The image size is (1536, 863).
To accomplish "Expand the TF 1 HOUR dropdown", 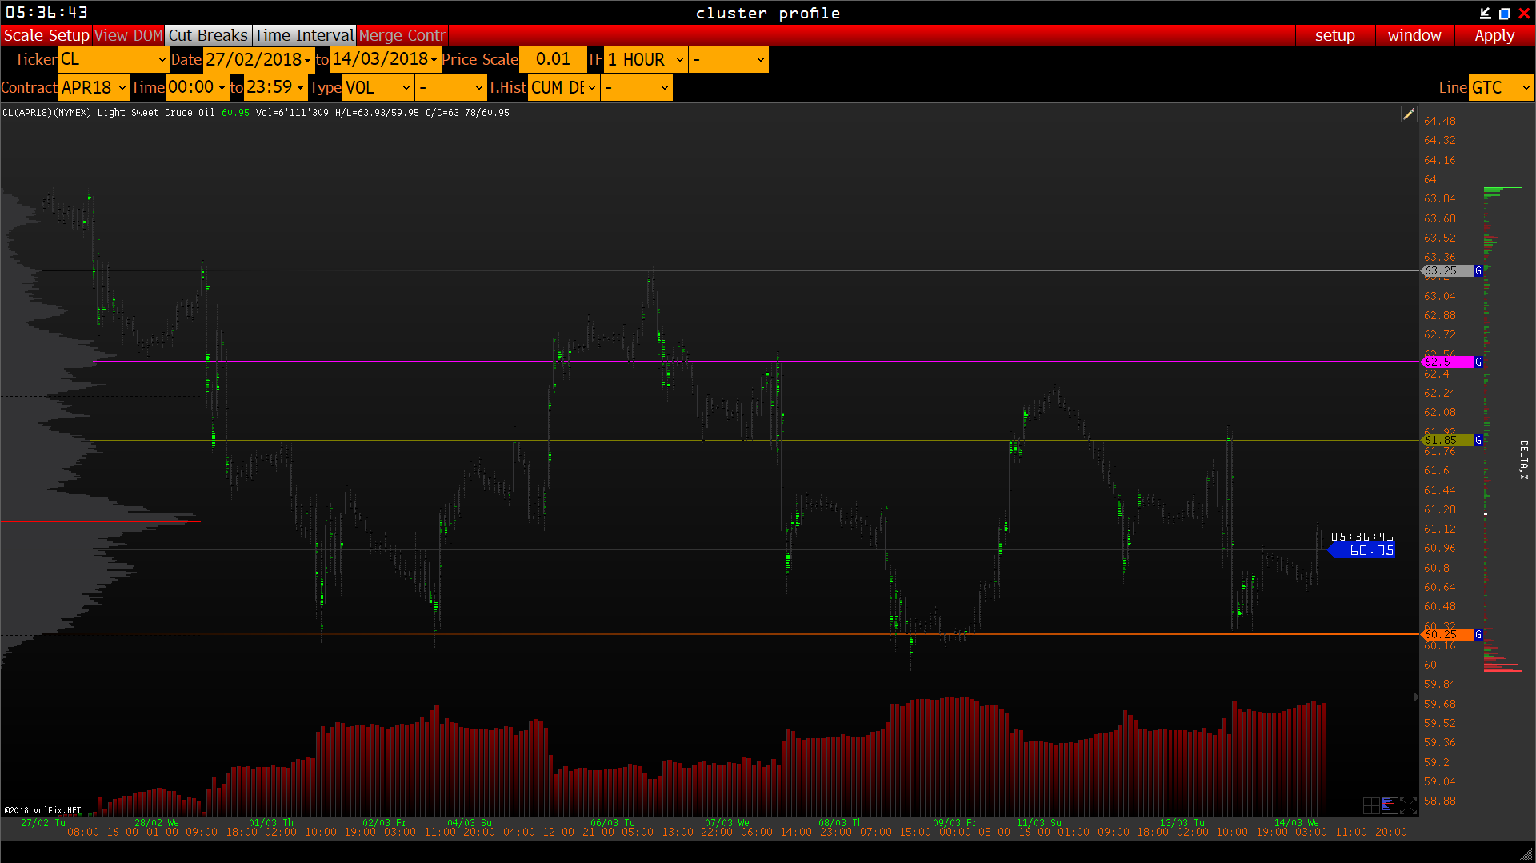I will 646,60.
